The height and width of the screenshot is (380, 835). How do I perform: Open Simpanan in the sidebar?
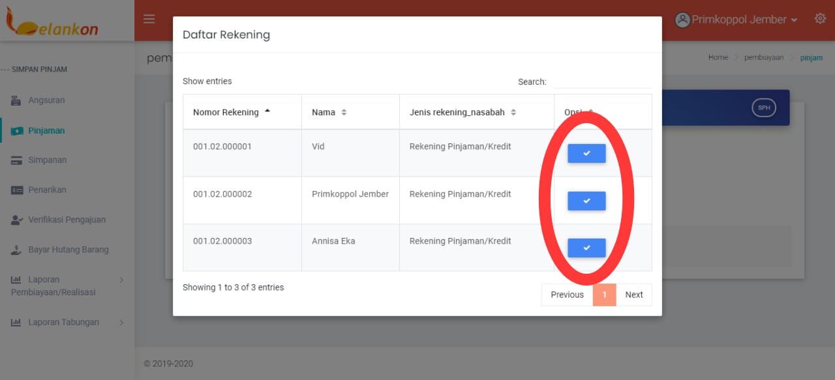pos(47,160)
